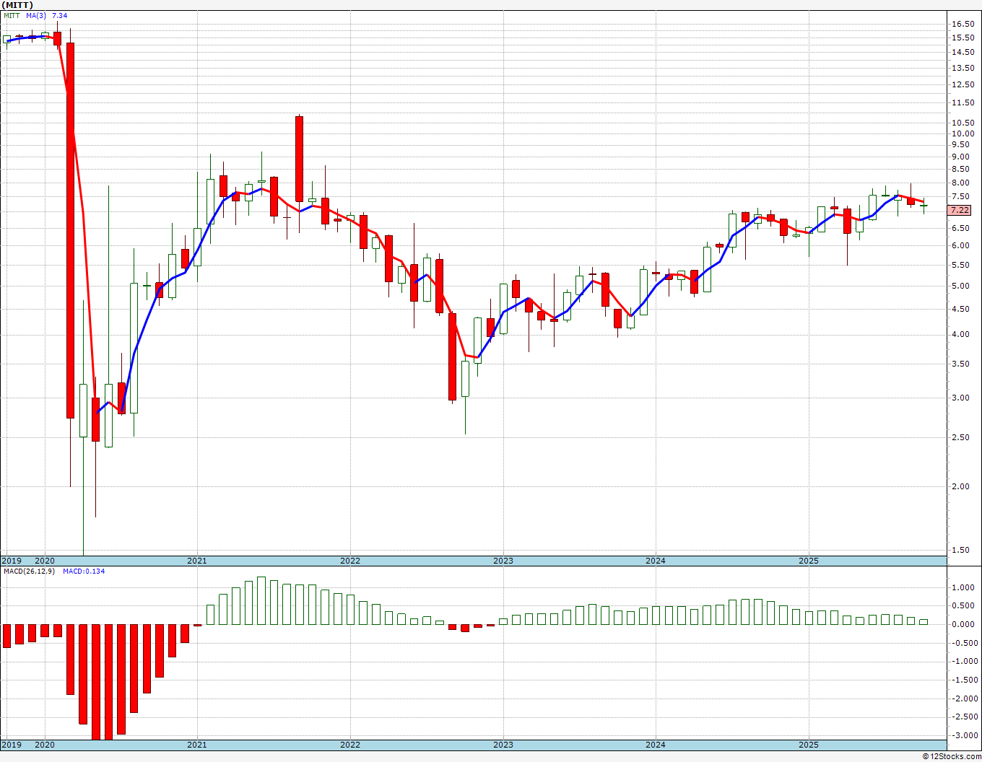Click 2022 on the price chart time axis

(x=350, y=561)
